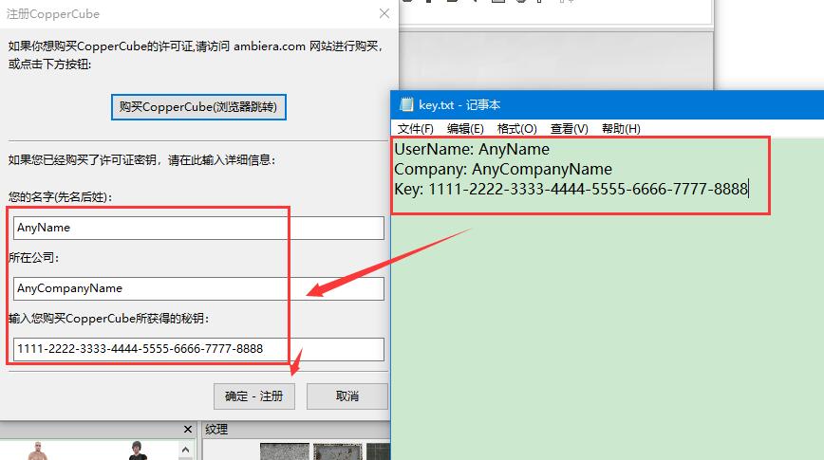The height and width of the screenshot is (460, 824).
Task: Click the Key: 1111-2222 line in Notepad
Action: click(x=571, y=189)
